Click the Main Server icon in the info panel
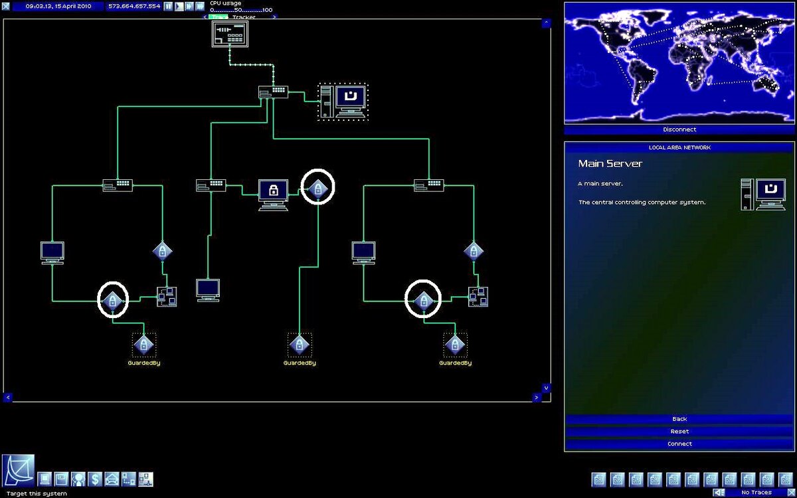Image resolution: width=797 pixels, height=498 pixels. (763, 195)
